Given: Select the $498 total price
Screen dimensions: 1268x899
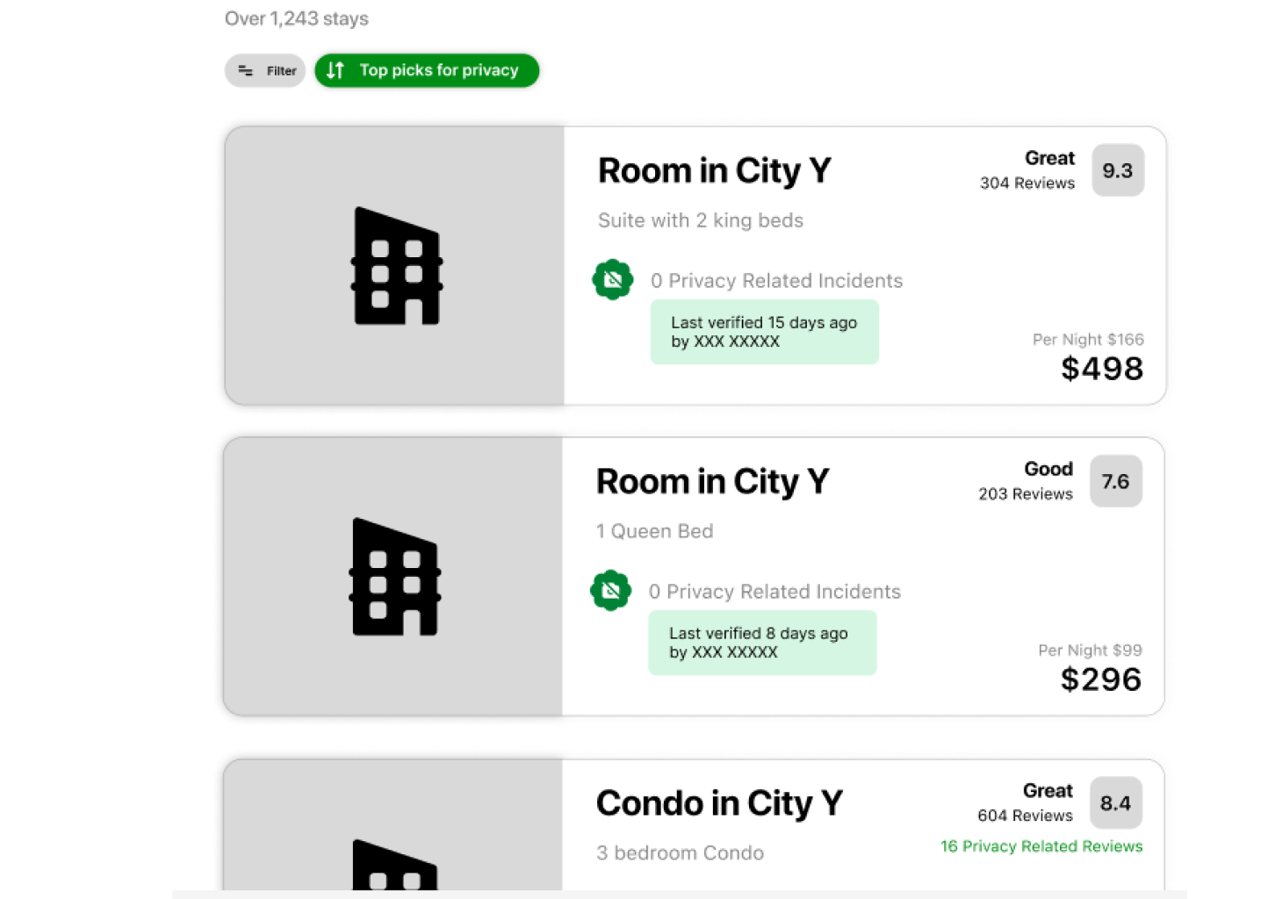Looking at the screenshot, I should click(1101, 369).
